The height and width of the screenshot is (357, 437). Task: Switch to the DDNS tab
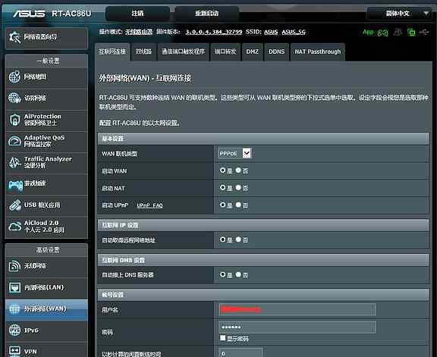(276, 52)
